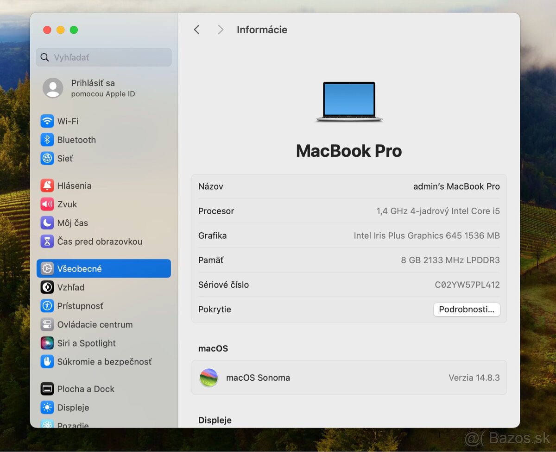This screenshot has width=556, height=452.
Task: Open the Sieť globe icon
Action: point(47,158)
